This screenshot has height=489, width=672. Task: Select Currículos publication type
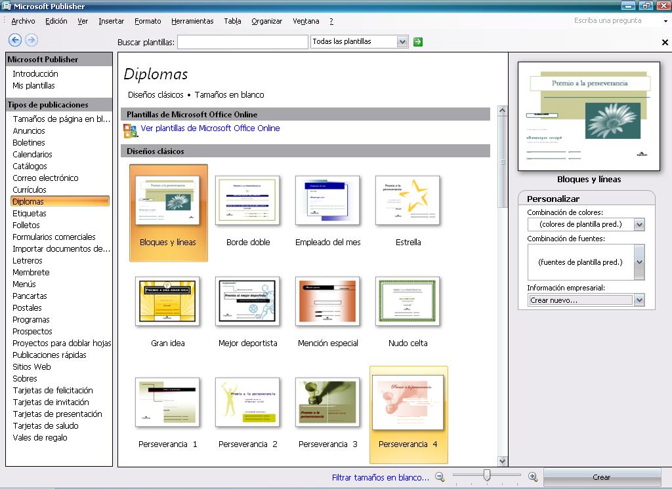[29, 189]
